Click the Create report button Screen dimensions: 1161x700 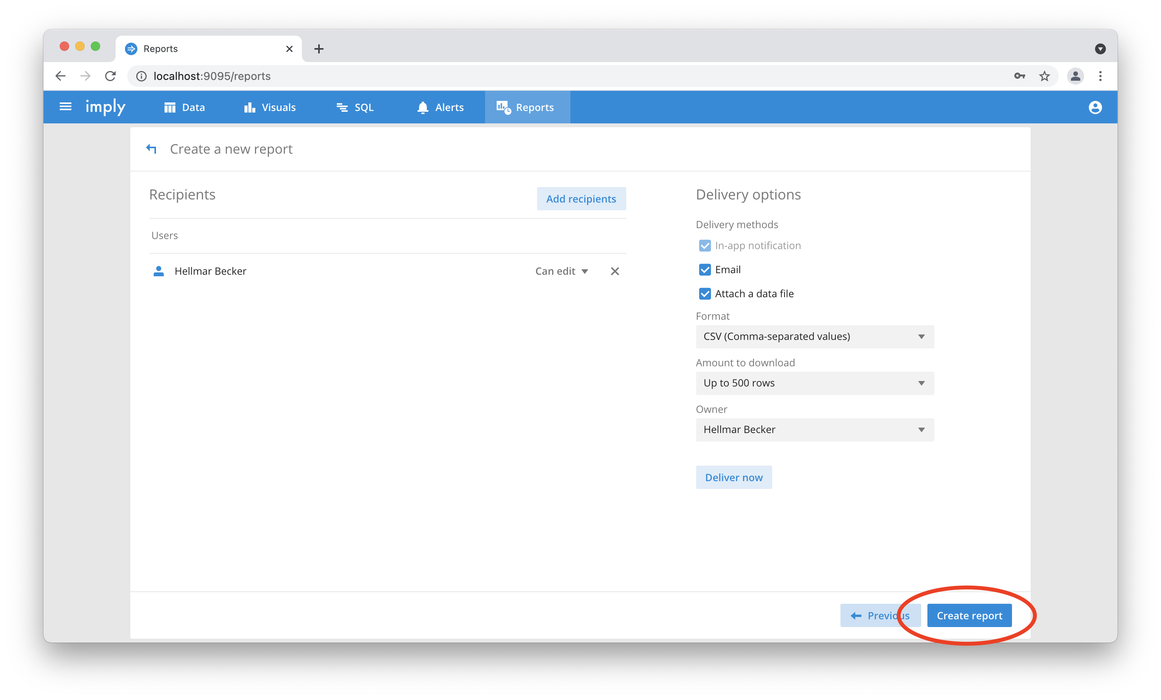tap(969, 616)
